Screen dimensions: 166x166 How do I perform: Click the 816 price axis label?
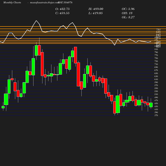click(156, 49)
